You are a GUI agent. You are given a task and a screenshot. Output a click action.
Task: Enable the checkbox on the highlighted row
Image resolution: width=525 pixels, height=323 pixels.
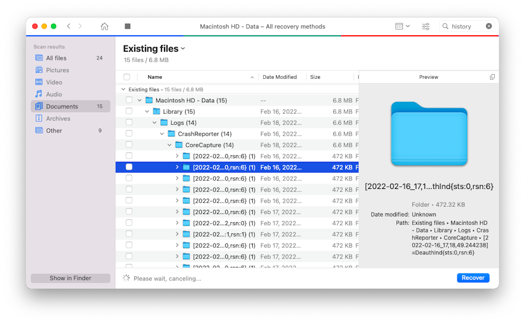coord(129,167)
